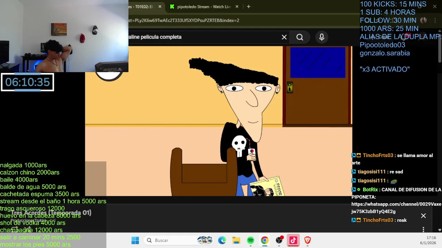Open Chrome profile avatar

[423, 20]
